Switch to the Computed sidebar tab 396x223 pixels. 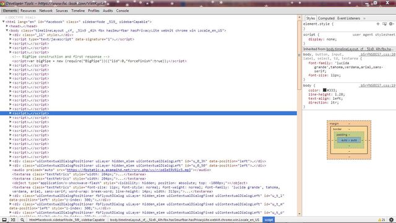click(326, 18)
